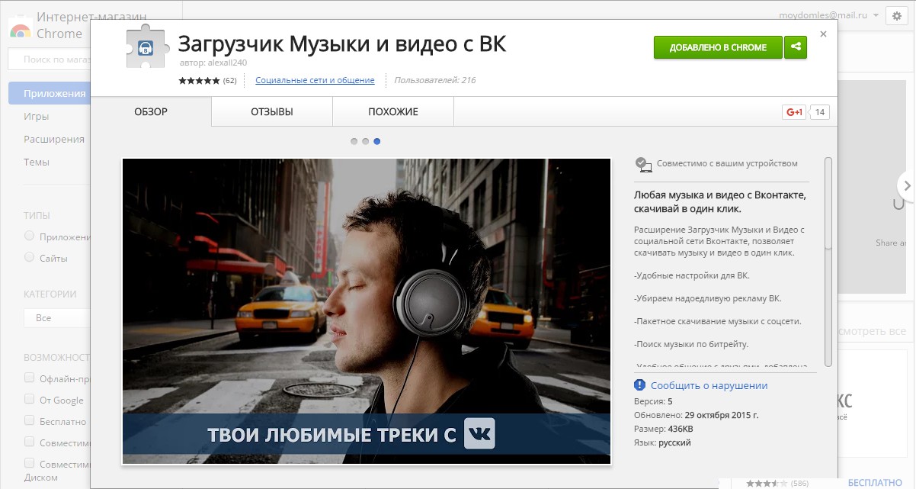
Task: Click the store search field
Action: (50, 59)
